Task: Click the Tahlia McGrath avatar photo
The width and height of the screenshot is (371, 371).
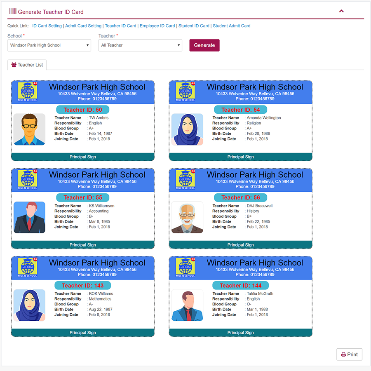Action: pos(187,305)
